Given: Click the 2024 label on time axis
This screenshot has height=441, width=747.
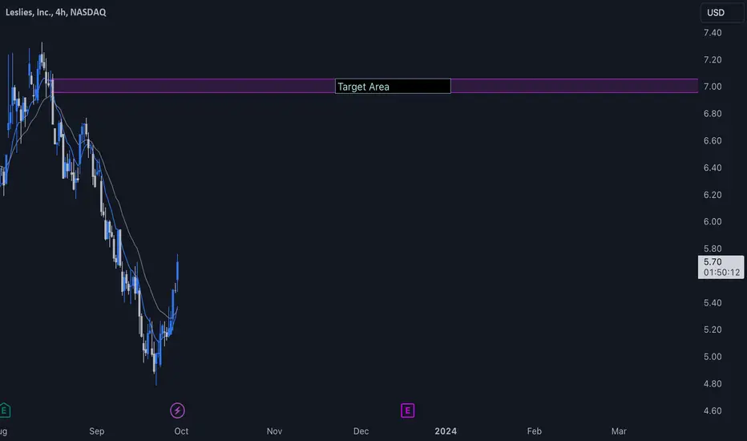Looking at the screenshot, I should click(x=446, y=431).
